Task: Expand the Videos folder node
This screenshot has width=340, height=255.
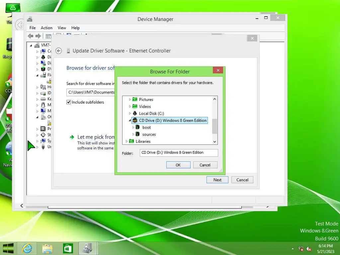Action: 130,107
